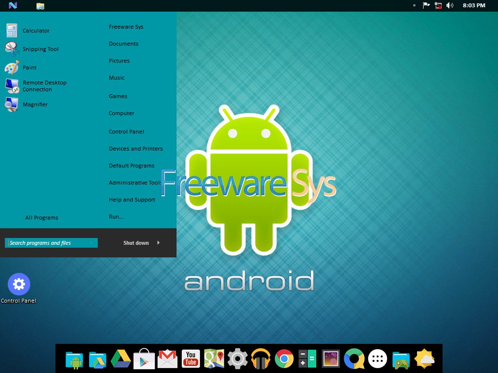Open the app drawer dots dock icon
Image resolution: width=498 pixels, height=373 pixels.
[377, 359]
